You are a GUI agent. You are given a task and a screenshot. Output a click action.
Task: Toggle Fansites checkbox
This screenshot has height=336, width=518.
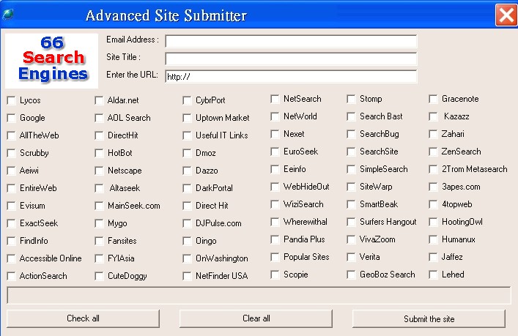coord(99,241)
